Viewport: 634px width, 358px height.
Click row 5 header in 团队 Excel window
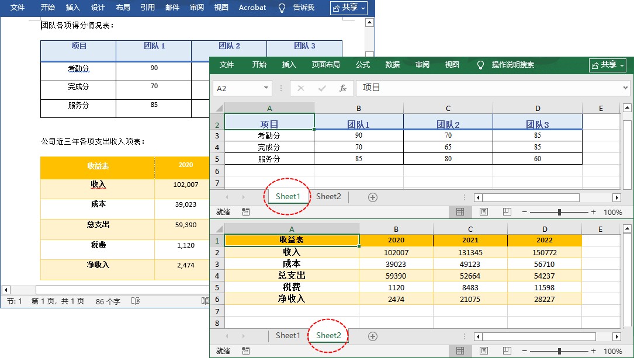(x=217, y=159)
